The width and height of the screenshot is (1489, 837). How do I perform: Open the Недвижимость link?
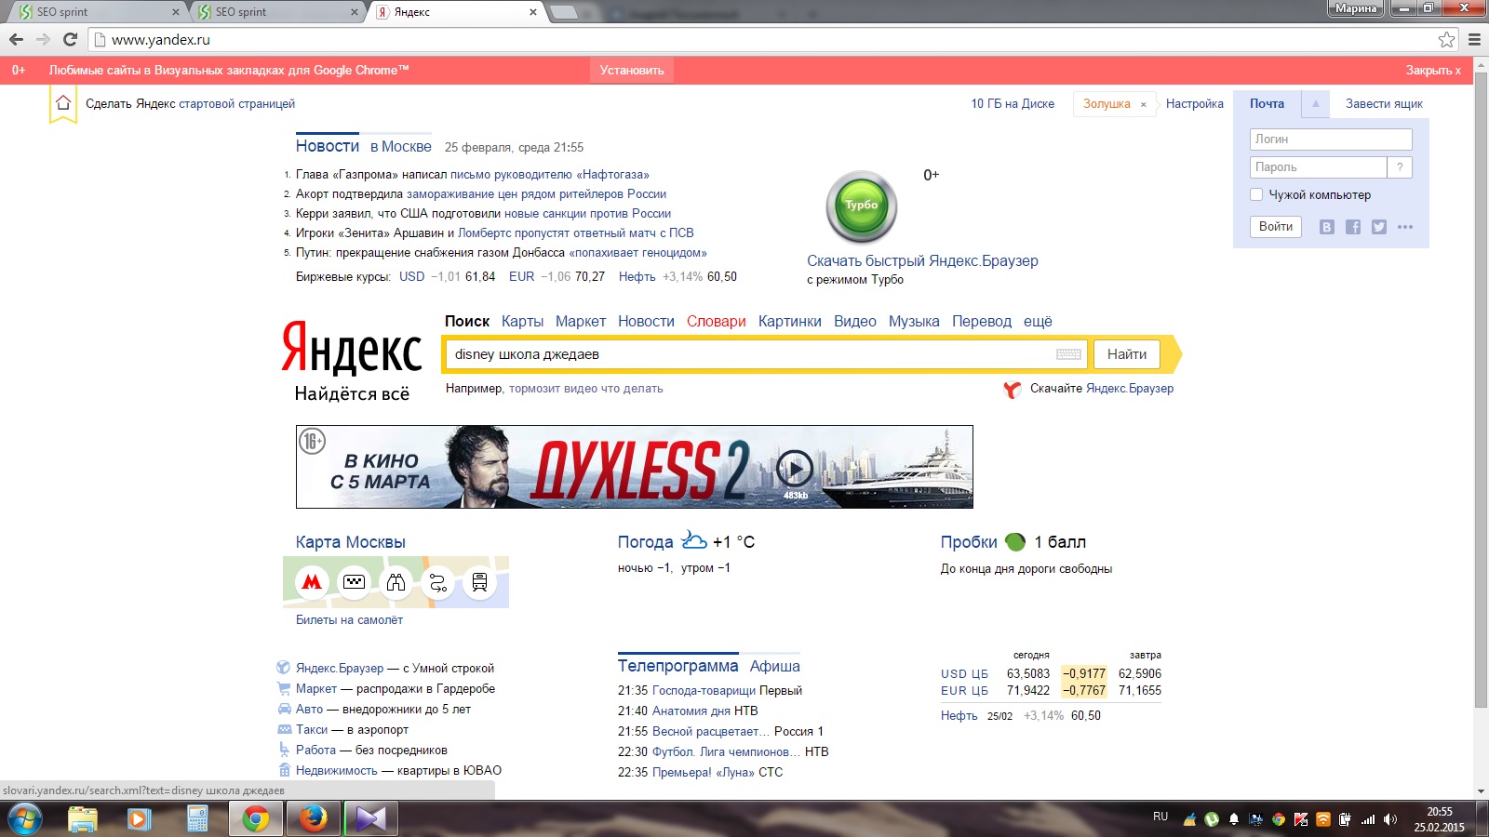337,770
